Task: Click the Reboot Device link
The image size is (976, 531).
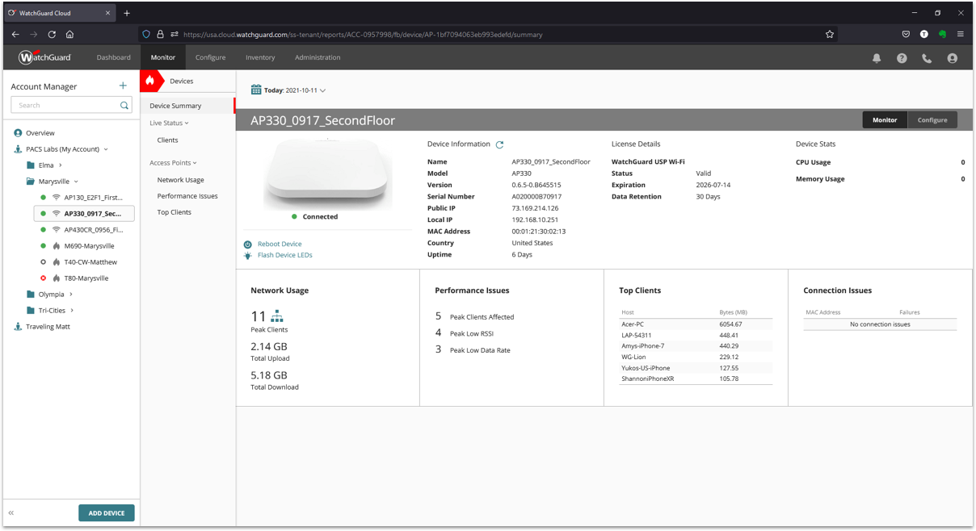Action: [x=280, y=244]
